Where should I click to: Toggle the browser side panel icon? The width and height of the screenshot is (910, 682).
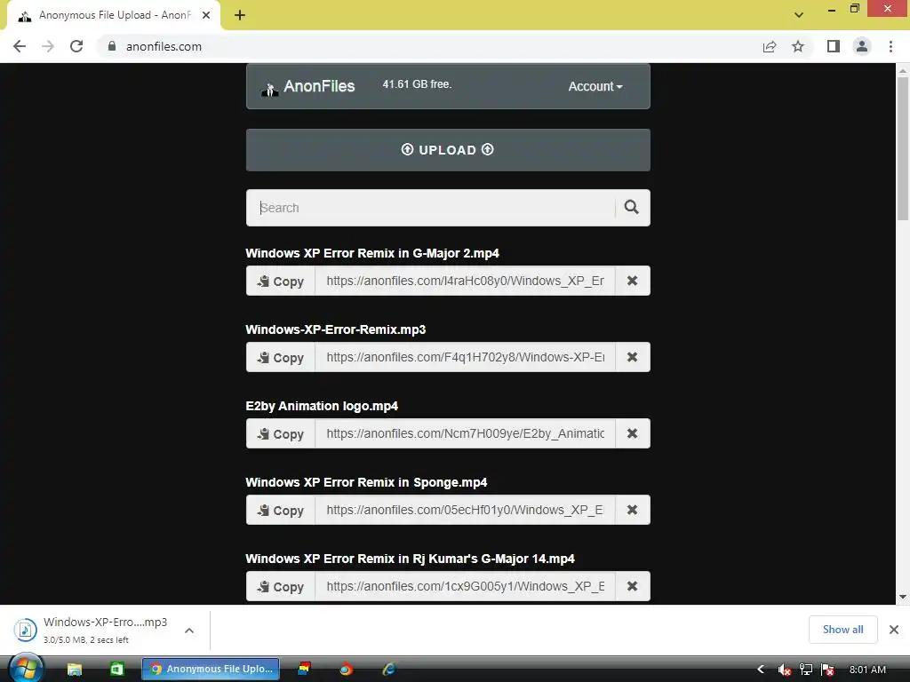(x=834, y=46)
